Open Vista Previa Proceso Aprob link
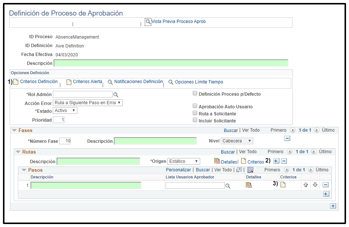This screenshot has width=349, height=227. (179, 22)
